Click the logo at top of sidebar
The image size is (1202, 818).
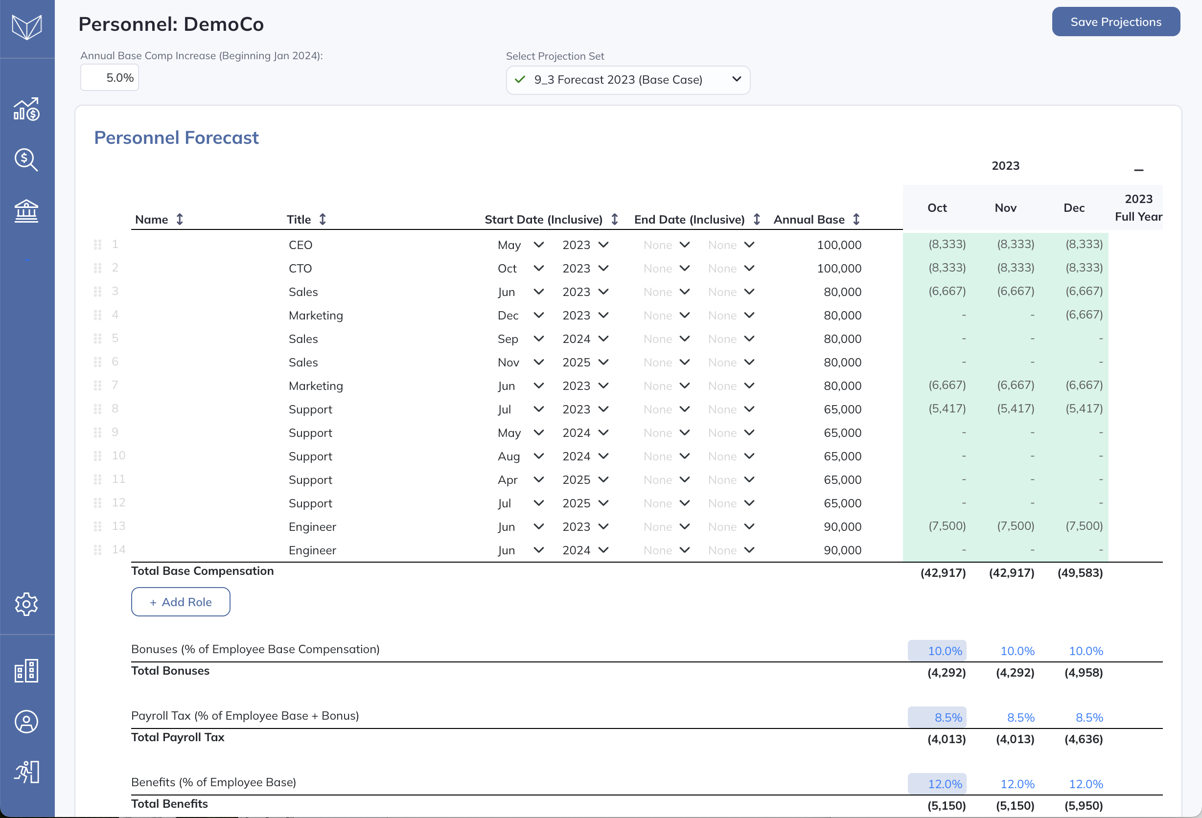[26, 27]
